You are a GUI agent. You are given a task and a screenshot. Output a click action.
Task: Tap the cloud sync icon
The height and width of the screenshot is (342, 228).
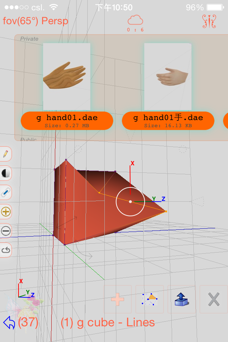pos(135,20)
